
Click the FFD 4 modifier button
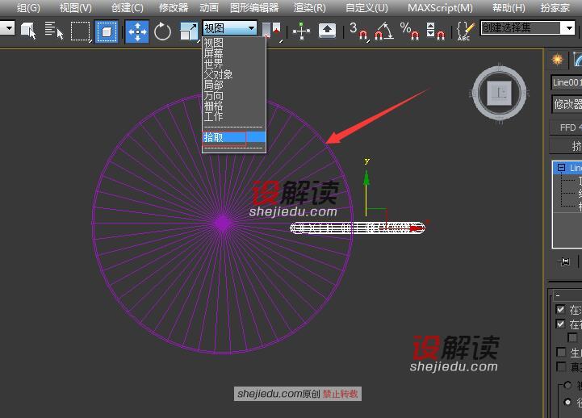coord(567,127)
